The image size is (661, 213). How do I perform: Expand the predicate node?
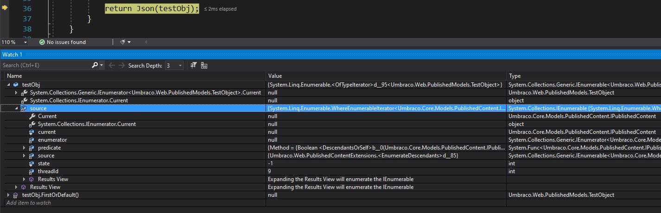tap(25, 148)
